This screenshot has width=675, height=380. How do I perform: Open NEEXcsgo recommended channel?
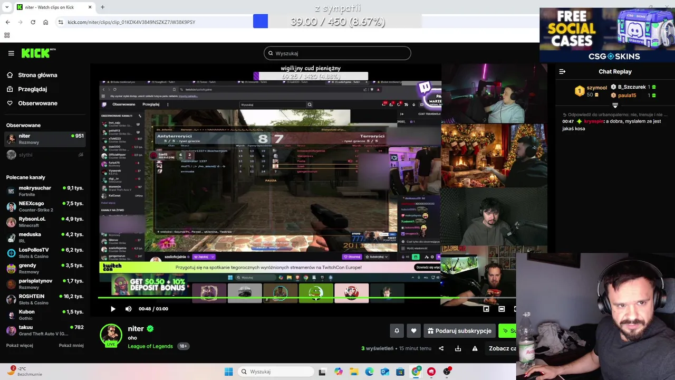tap(45, 206)
